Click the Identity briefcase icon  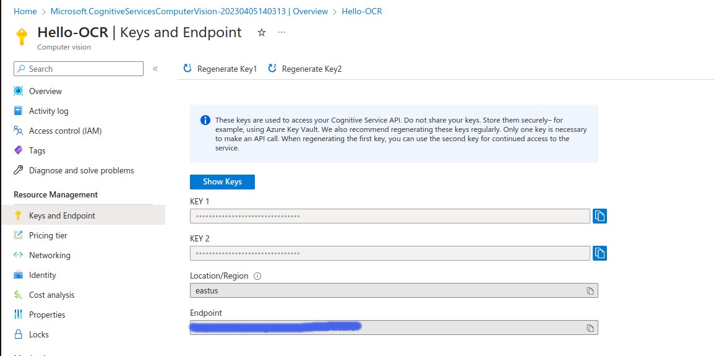[18, 275]
